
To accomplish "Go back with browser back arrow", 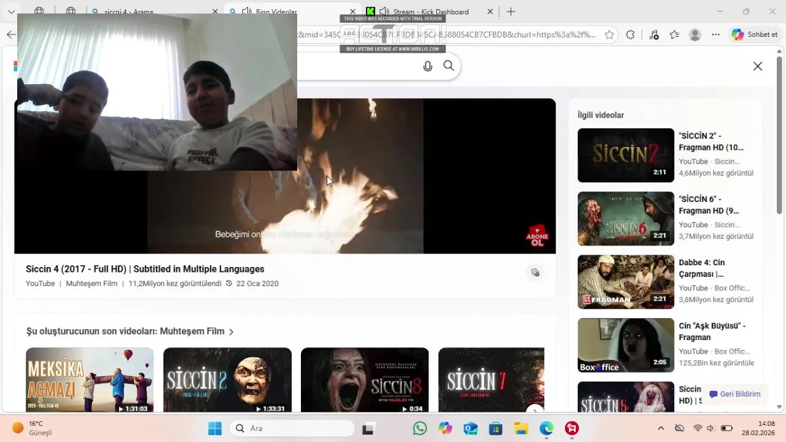I will pos(11,35).
